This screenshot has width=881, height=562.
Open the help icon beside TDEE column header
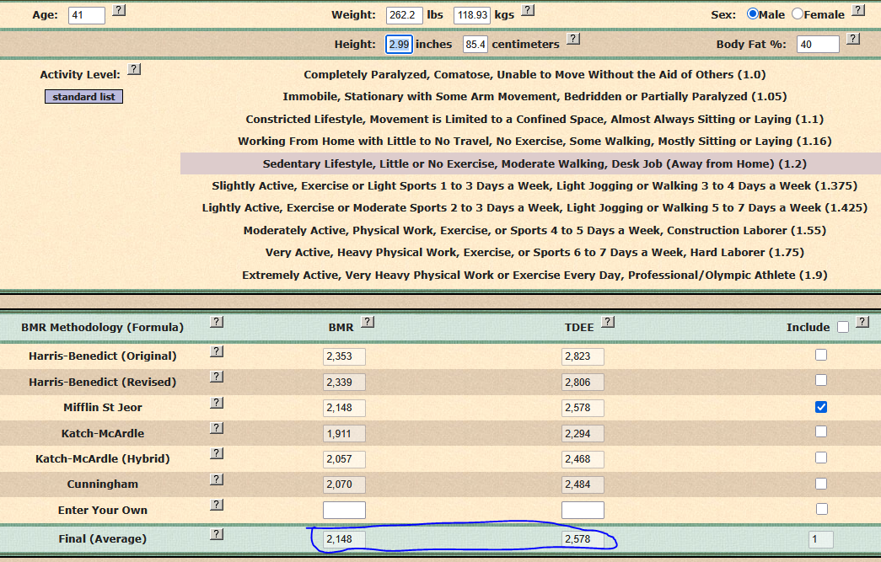pyautogui.click(x=608, y=322)
